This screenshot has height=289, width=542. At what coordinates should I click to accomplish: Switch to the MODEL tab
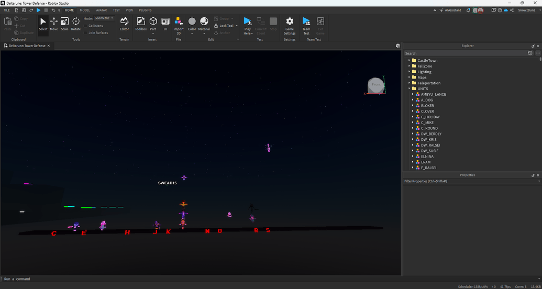[x=85, y=10]
